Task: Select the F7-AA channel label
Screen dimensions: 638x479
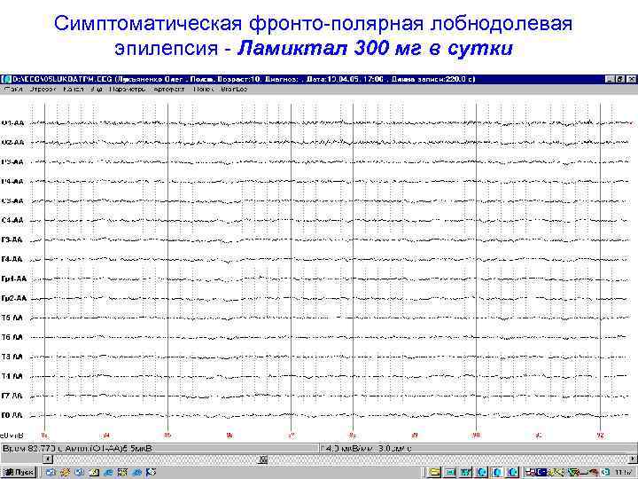Action: tap(12, 396)
